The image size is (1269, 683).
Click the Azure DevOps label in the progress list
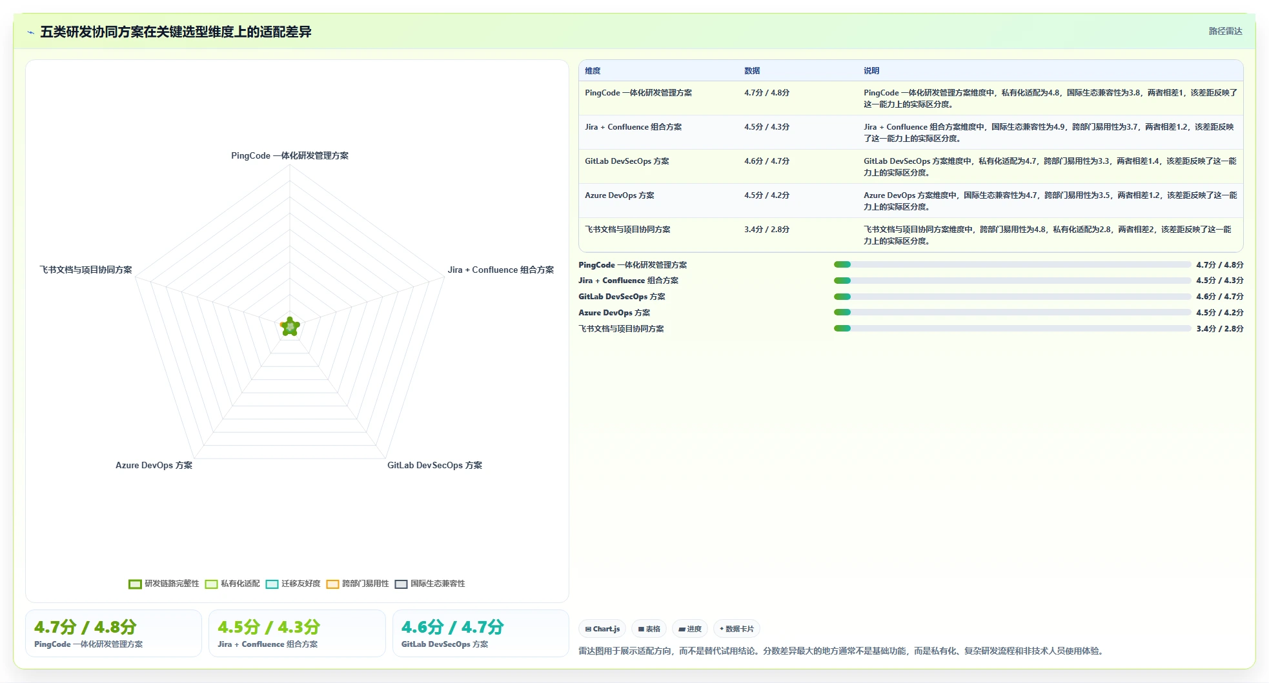[614, 313]
